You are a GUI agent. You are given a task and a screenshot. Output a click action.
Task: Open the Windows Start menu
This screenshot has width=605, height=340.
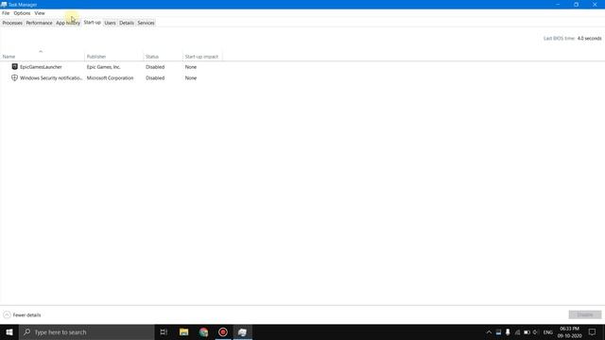coord(9,331)
